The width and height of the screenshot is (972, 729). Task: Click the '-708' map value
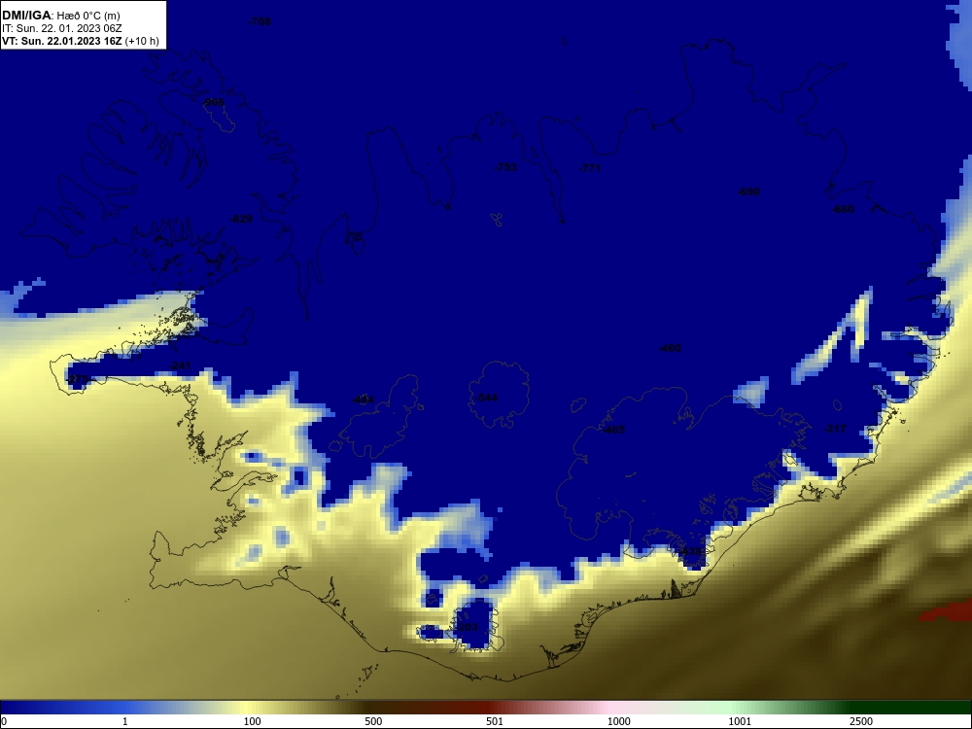pyautogui.click(x=260, y=21)
